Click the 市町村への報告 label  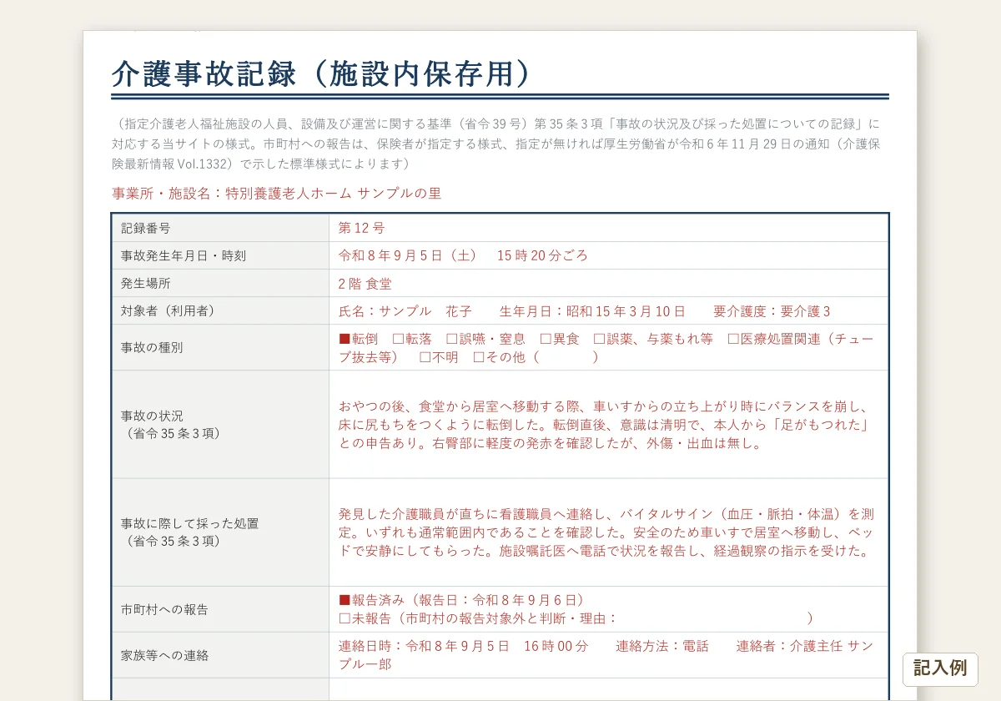click(164, 609)
